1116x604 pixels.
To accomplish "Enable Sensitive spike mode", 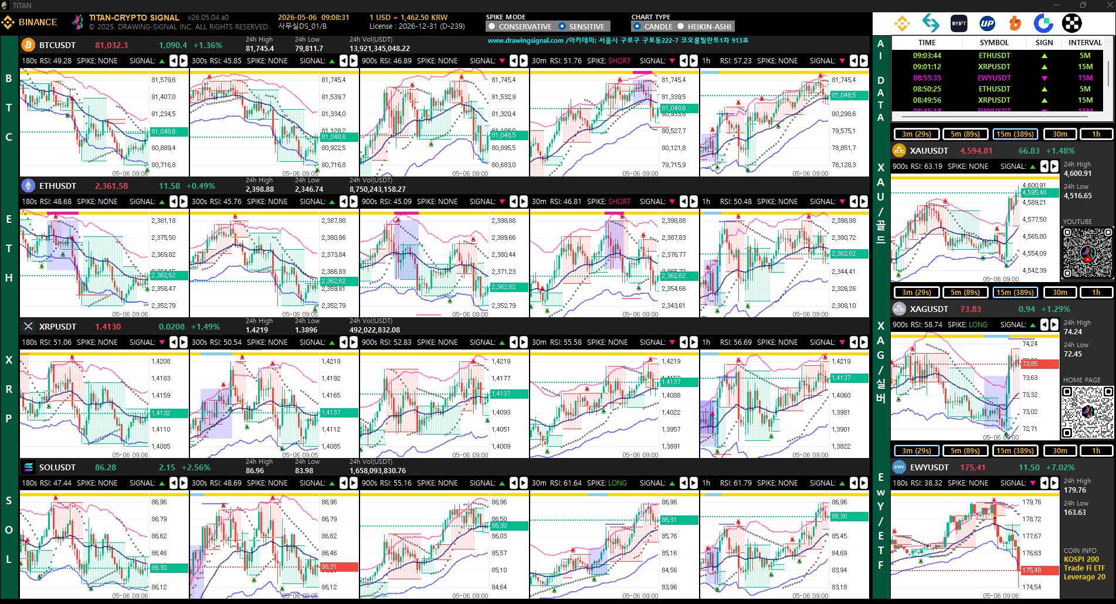I will (x=581, y=26).
